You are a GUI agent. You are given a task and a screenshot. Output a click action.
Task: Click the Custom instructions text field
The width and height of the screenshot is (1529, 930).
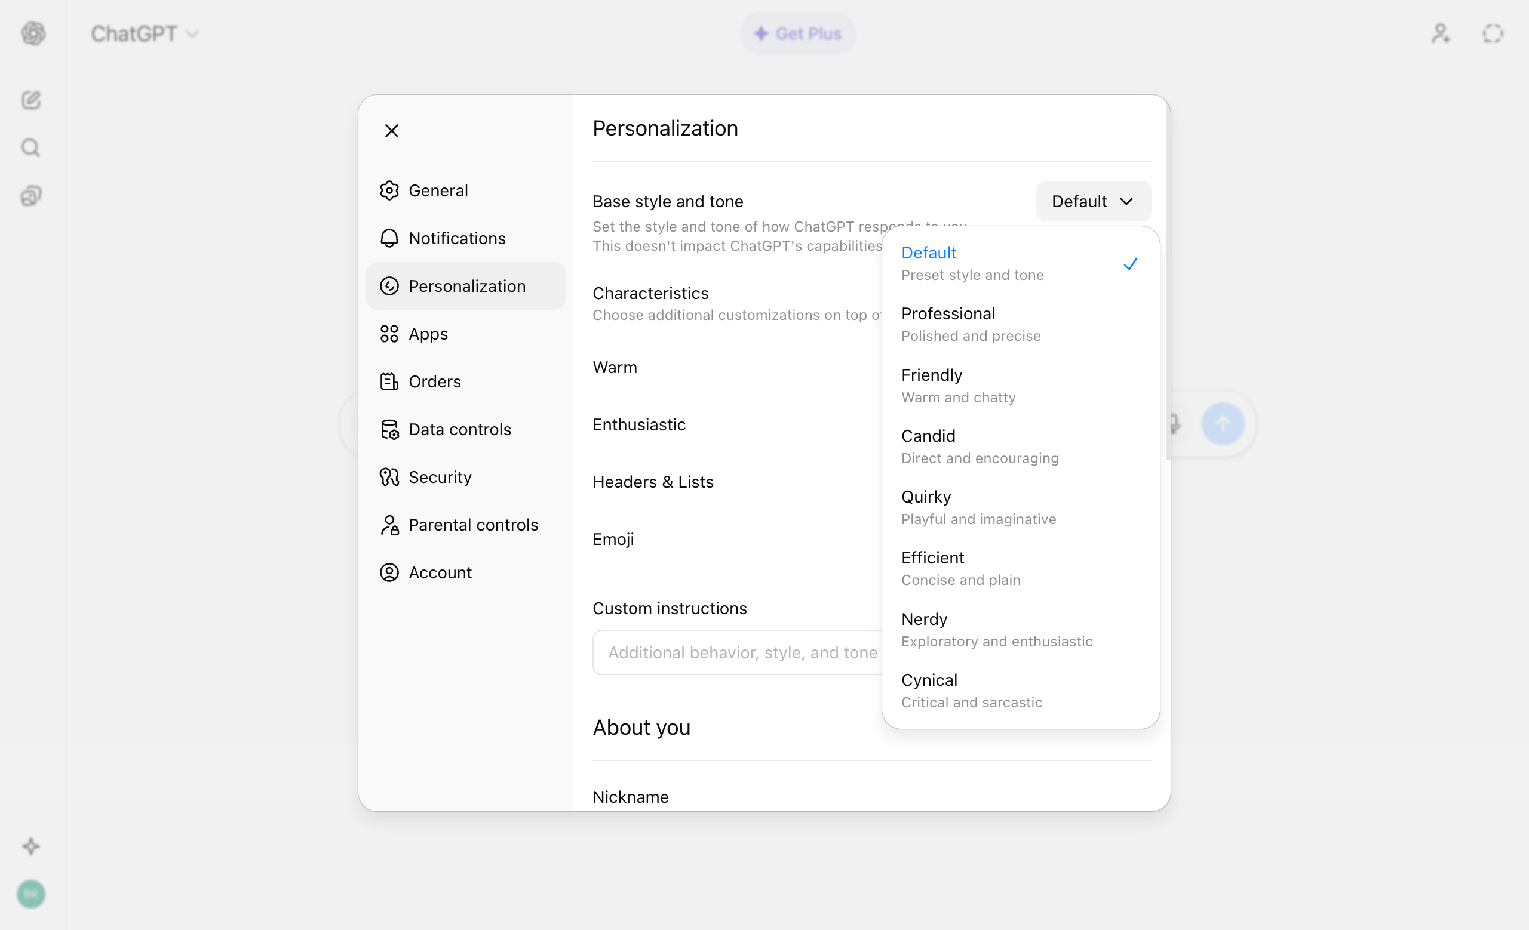click(x=737, y=652)
